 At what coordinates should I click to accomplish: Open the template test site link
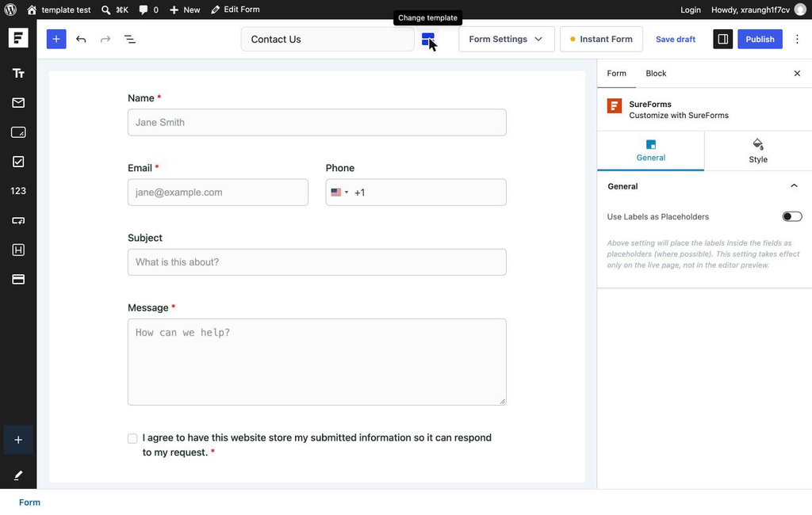pyautogui.click(x=59, y=10)
